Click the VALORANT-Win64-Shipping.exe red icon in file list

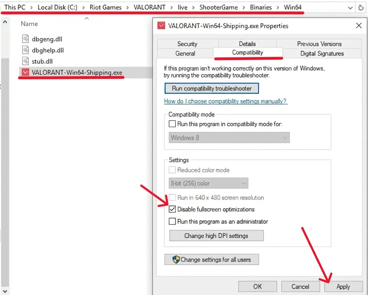25,72
